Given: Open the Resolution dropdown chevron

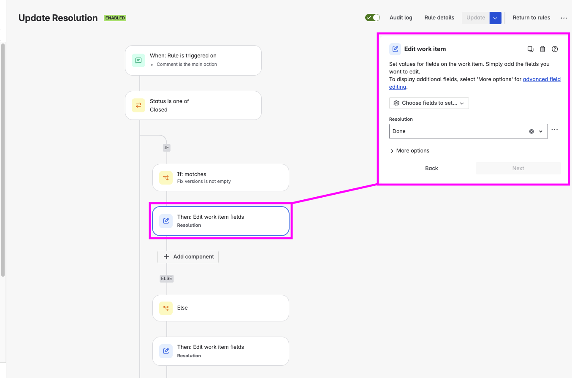Looking at the screenshot, I should (541, 131).
